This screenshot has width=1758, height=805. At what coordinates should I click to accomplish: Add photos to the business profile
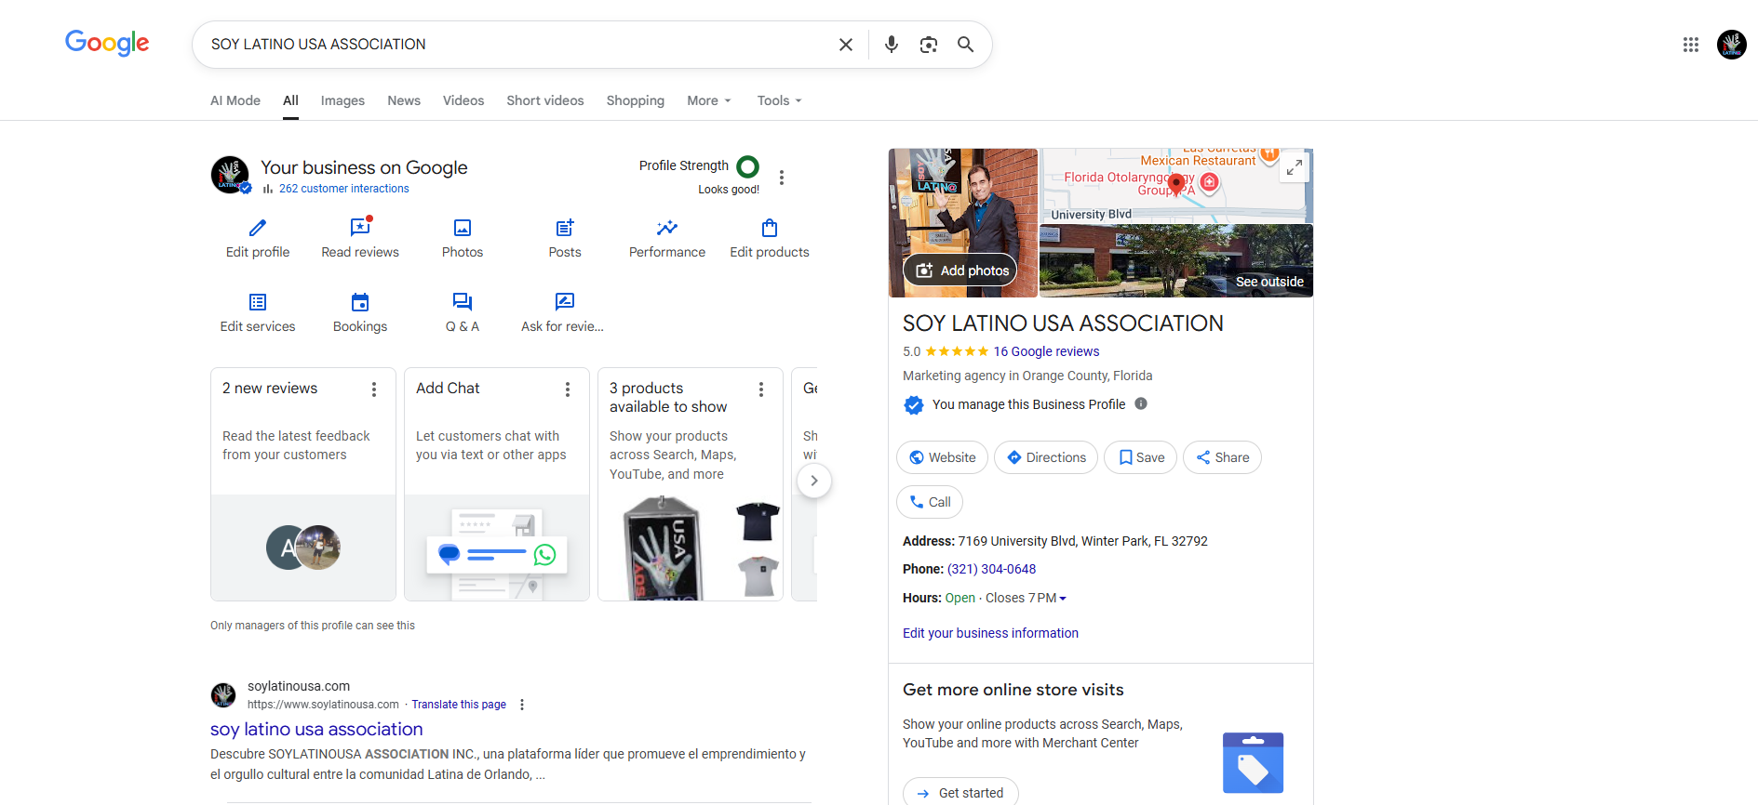(960, 271)
